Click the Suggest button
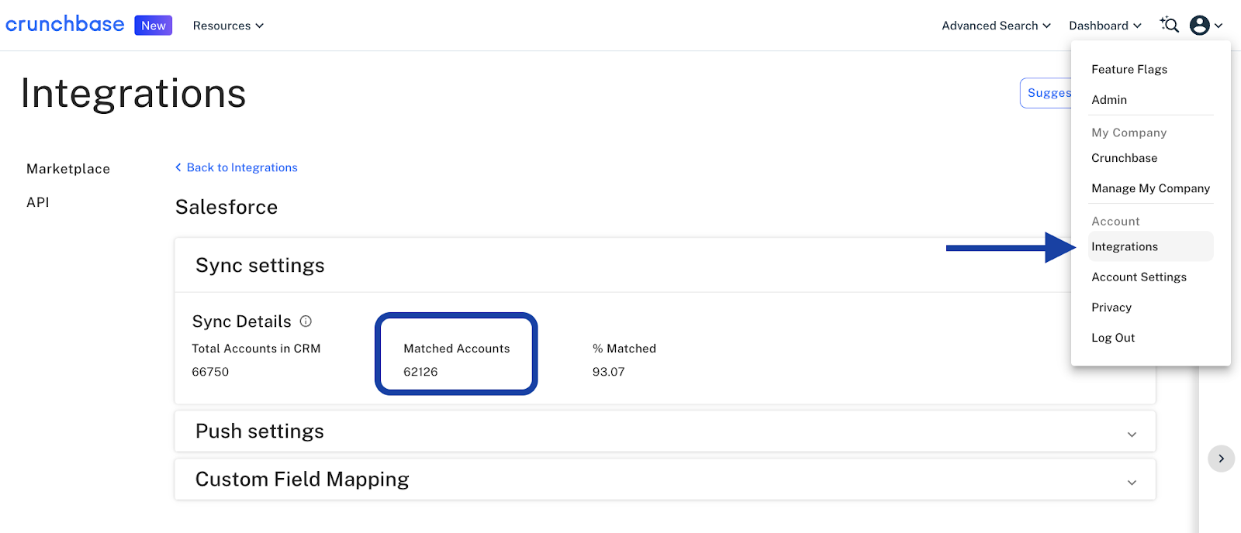This screenshot has width=1241, height=533. coord(1046,93)
